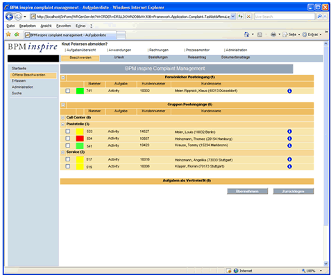Expand the Call Center group

tap(62, 118)
